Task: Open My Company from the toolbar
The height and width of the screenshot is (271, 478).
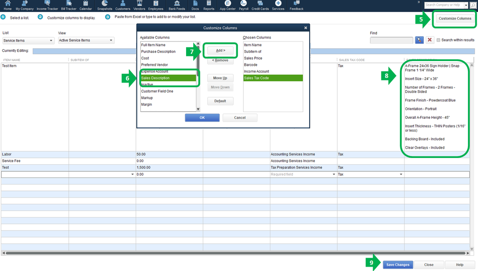Action: (x=25, y=5)
